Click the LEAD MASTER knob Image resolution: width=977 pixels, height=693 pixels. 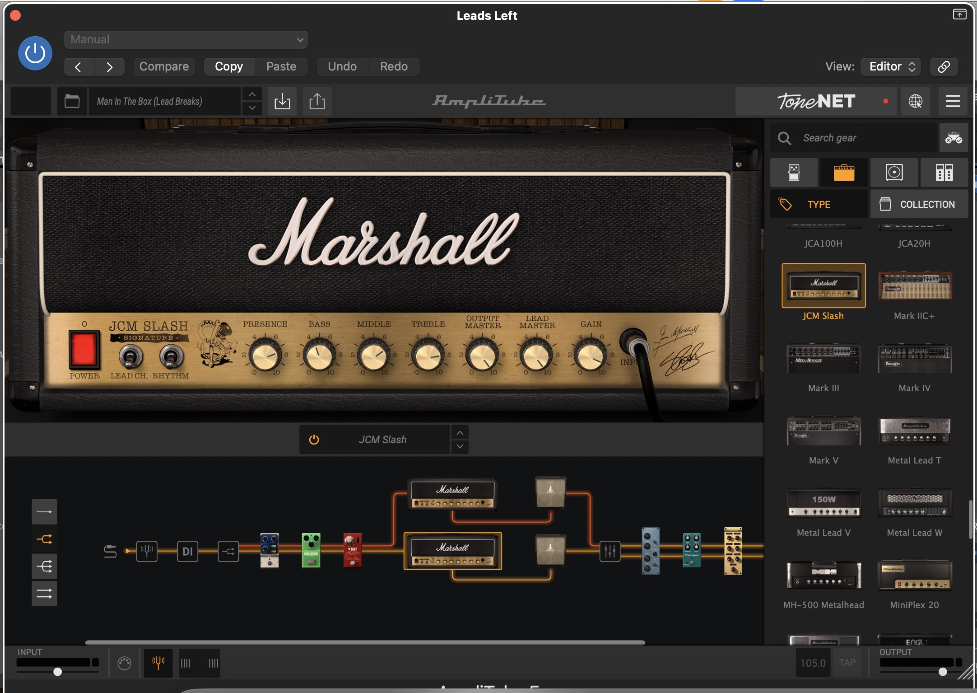(x=536, y=356)
